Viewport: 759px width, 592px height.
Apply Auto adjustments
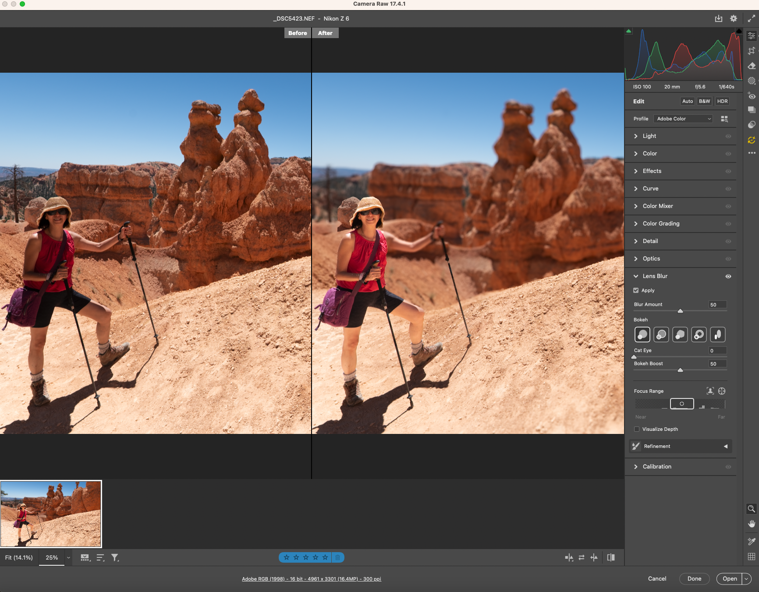688,101
